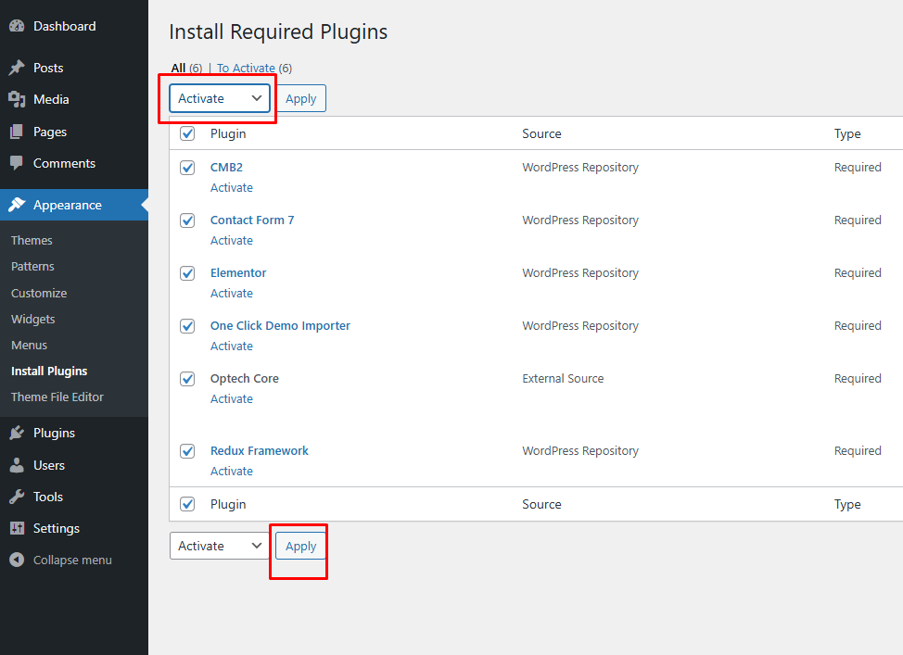Open Comments via the speech bubble icon
This screenshot has width=903, height=655.
pos(17,163)
